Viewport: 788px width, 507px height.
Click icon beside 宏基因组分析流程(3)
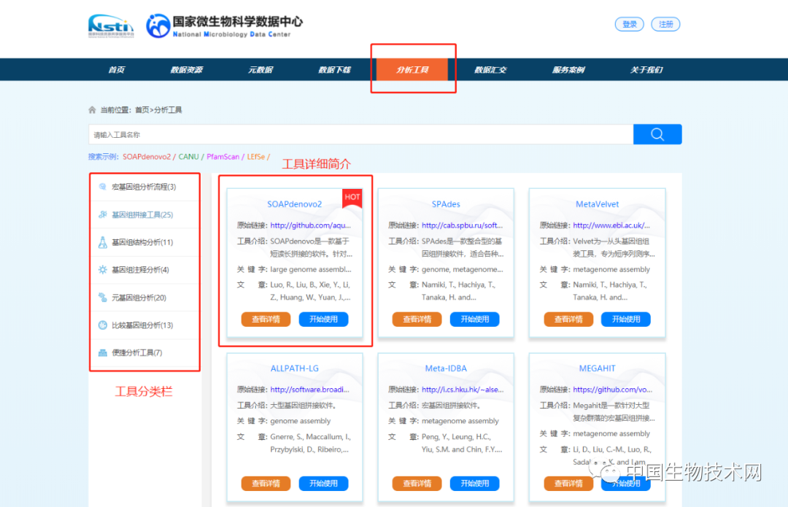pos(103,187)
